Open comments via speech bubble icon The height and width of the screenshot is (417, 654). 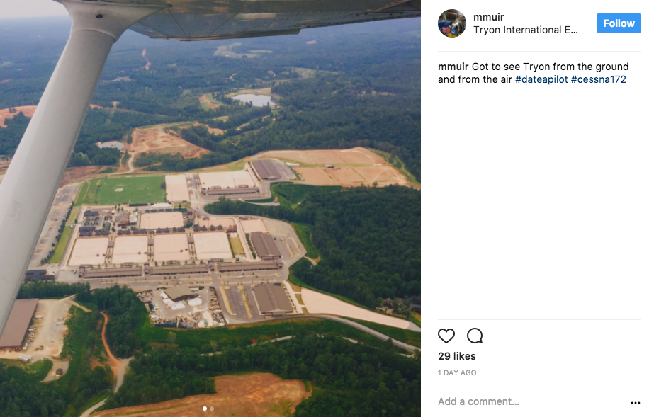tap(475, 336)
